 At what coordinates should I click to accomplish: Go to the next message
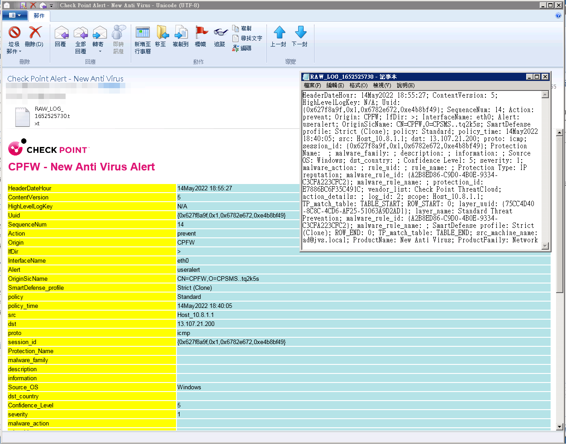coord(300,38)
